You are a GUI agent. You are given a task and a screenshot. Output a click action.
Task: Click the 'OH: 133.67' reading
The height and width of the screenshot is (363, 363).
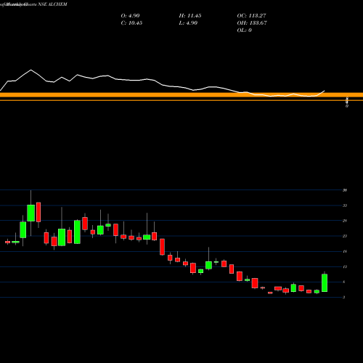(252, 23)
